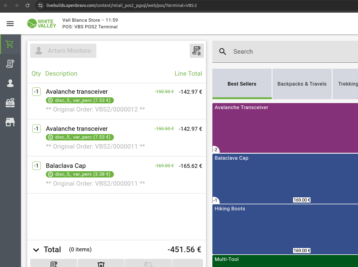Switch to the Best Sellers tab

[242, 84]
